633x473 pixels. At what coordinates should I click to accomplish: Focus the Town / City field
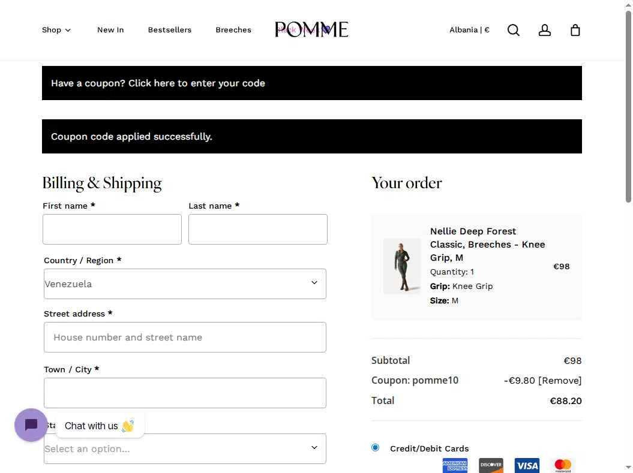click(185, 393)
